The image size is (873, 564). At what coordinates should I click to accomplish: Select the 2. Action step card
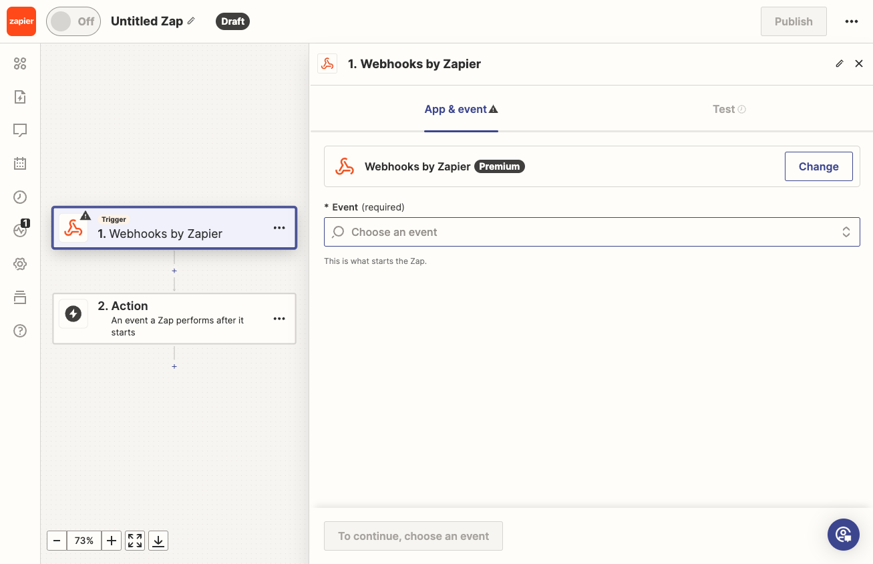pyautogui.click(x=174, y=319)
